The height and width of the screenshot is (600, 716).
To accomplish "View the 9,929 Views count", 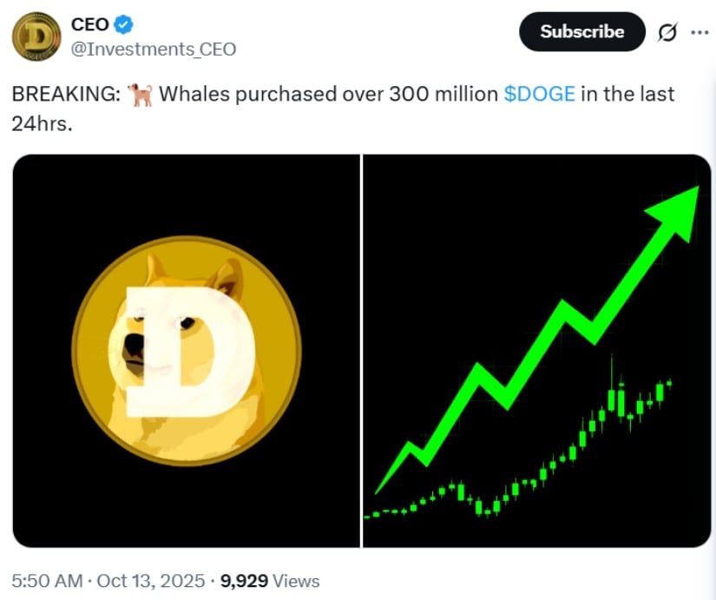I will 270,581.
